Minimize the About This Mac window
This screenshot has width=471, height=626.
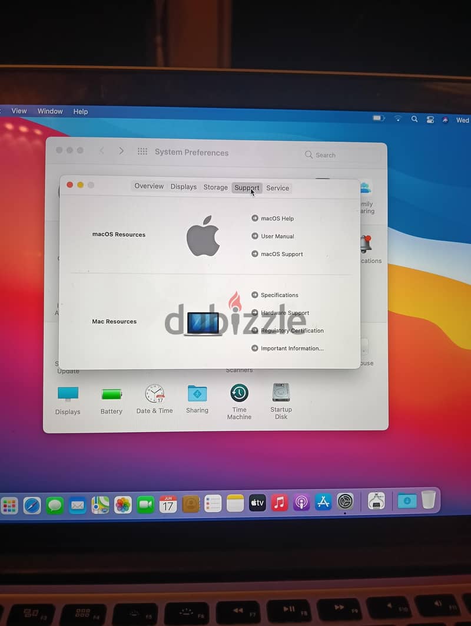[x=80, y=185]
